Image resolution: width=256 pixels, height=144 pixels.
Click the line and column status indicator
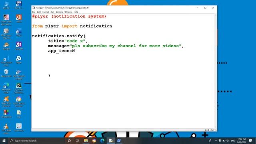[x=211, y=130]
